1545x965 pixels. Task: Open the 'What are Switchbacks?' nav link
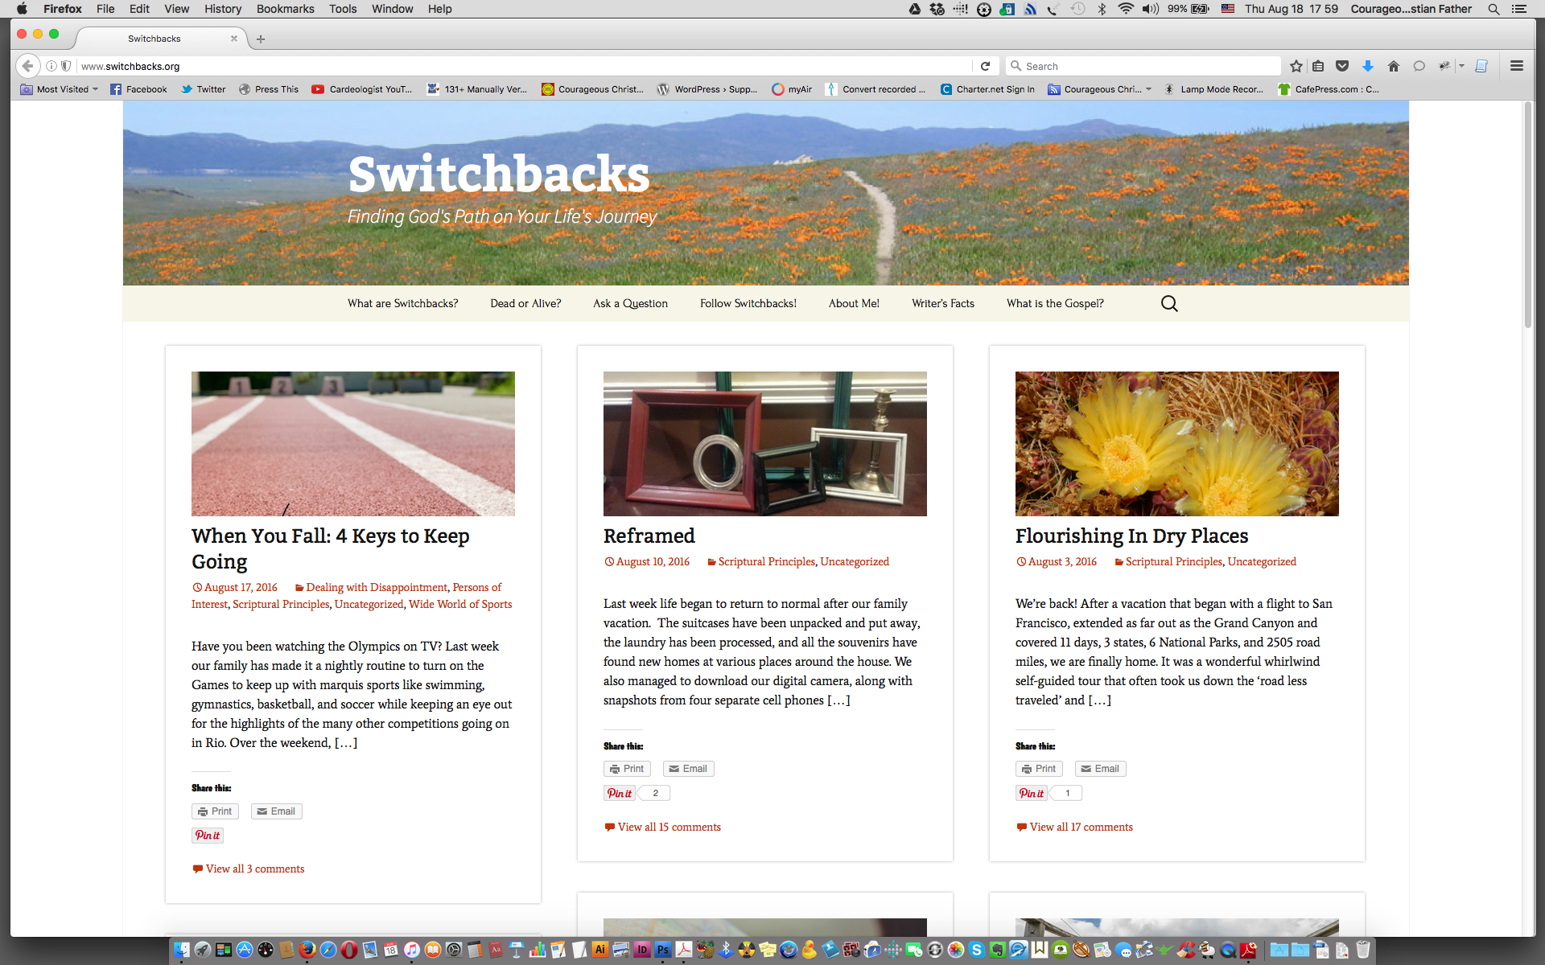click(x=402, y=302)
